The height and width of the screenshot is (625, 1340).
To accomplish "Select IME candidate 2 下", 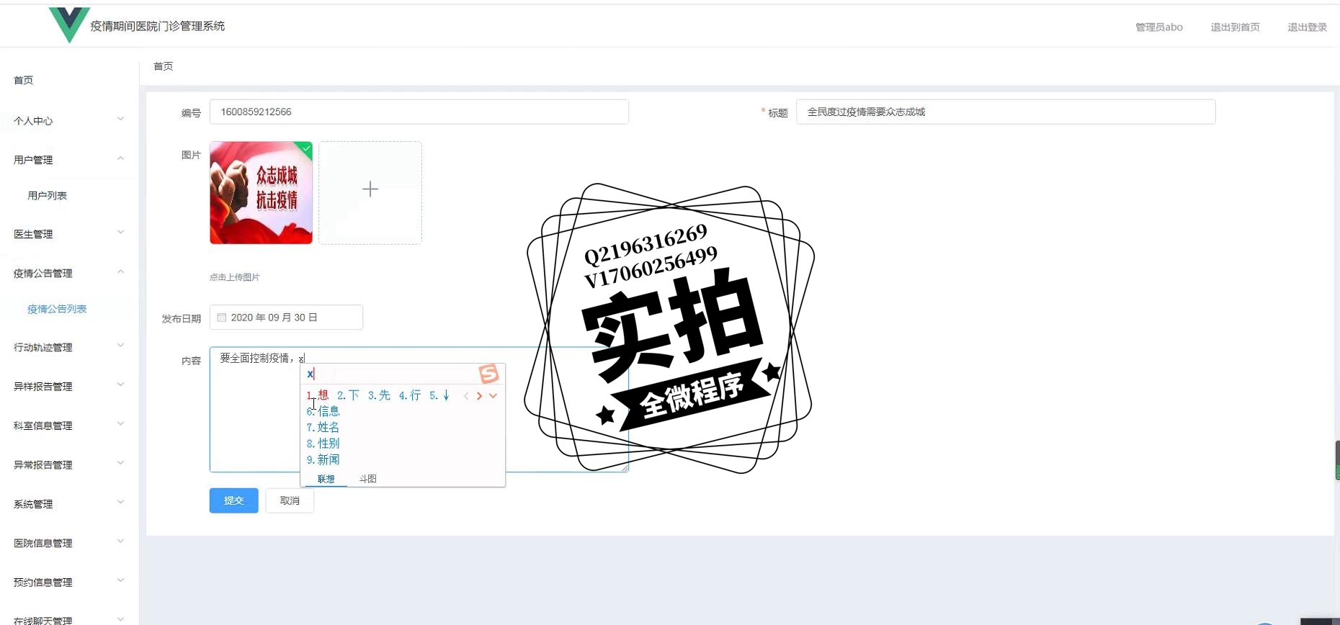I will pyautogui.click(x=348, y=395).
